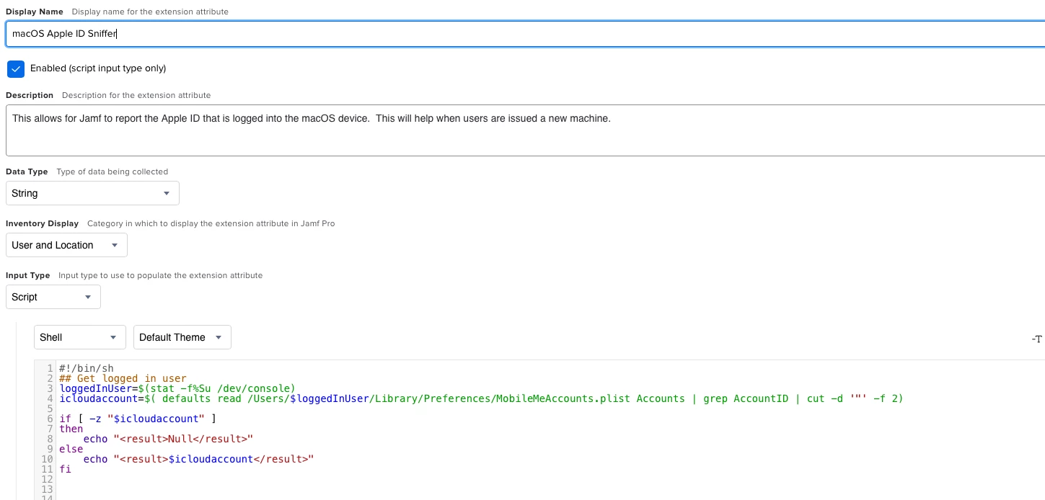Click the echo $icloudaccount result line

click(198, 459)
